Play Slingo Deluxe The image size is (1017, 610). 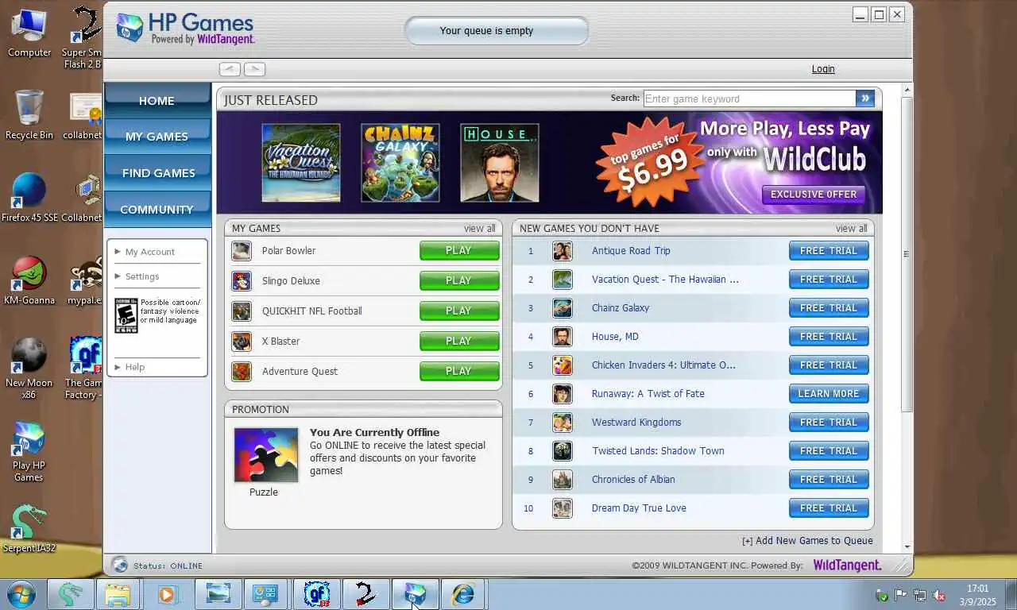(459, 281)
